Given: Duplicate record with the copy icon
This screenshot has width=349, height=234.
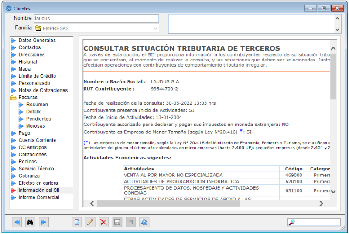Looking at the screenshot, I should 144,222.
